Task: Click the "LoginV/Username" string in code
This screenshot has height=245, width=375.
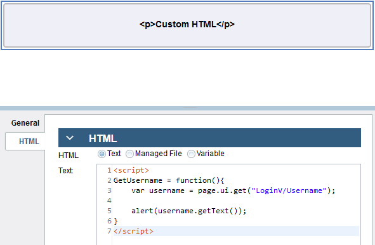Action: [289, 190]
